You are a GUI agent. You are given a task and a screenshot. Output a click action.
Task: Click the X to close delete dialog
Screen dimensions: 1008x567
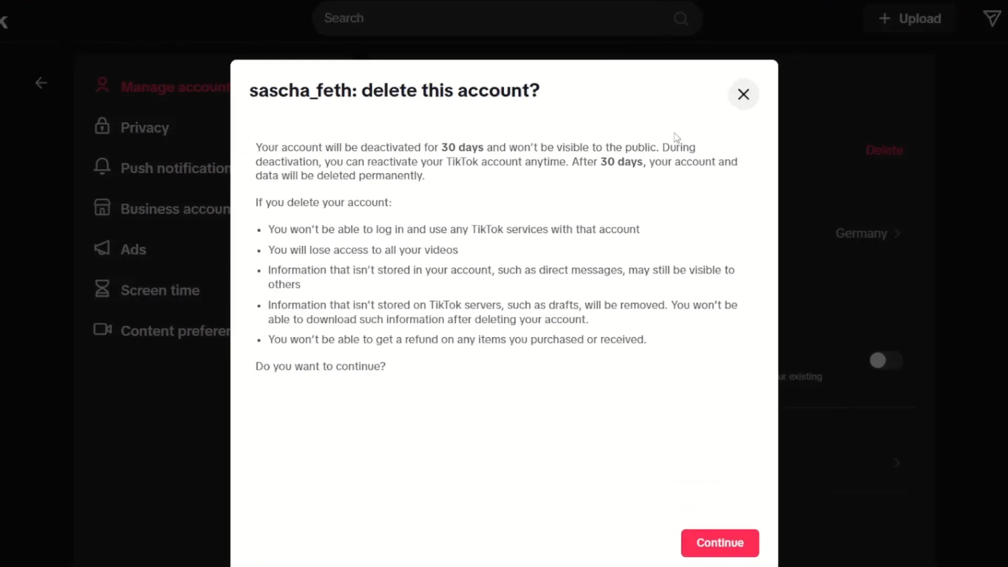click(x=743, y=94)
